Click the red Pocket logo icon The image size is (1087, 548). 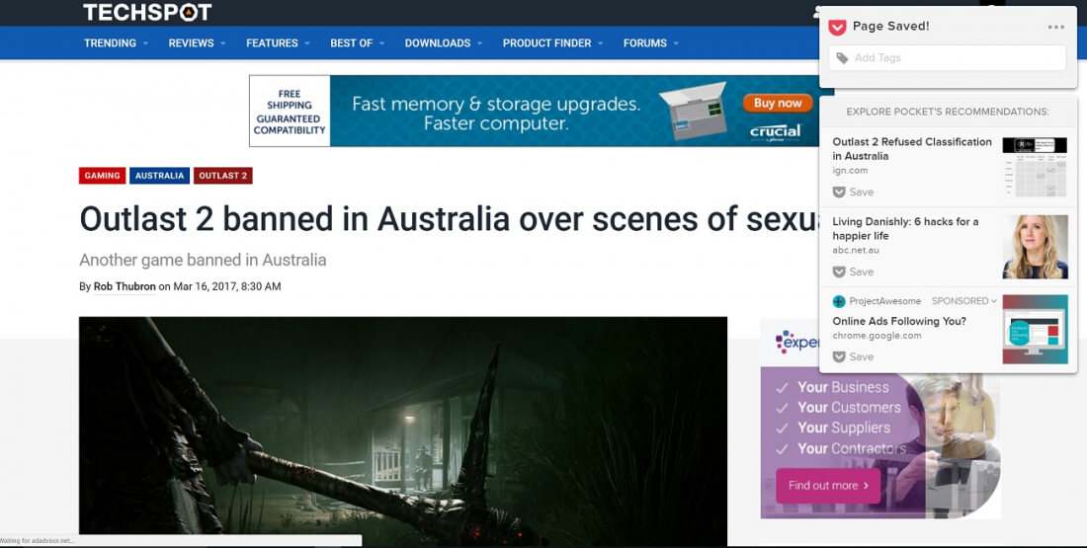[x=837, y=27]
